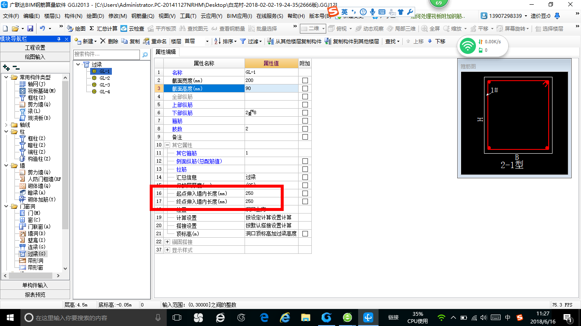Image resolution: width=581 pixels, height=326 pixels.
Task: Click 新建 to create a new component
Action: (x=85, y=41)
